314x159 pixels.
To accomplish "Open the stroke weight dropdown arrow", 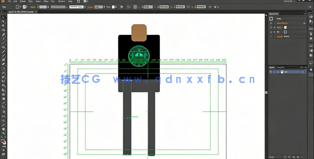I will pyautogui.click(x=48, y=7).
